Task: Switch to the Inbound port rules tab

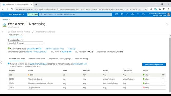Action: pyautogui.click(x=17, y=59)
